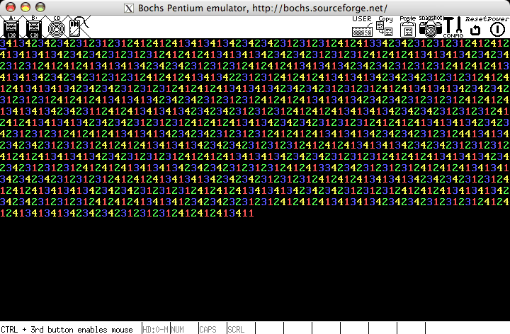
Task: Click the X11 icon in title bar
Action: 129,8
